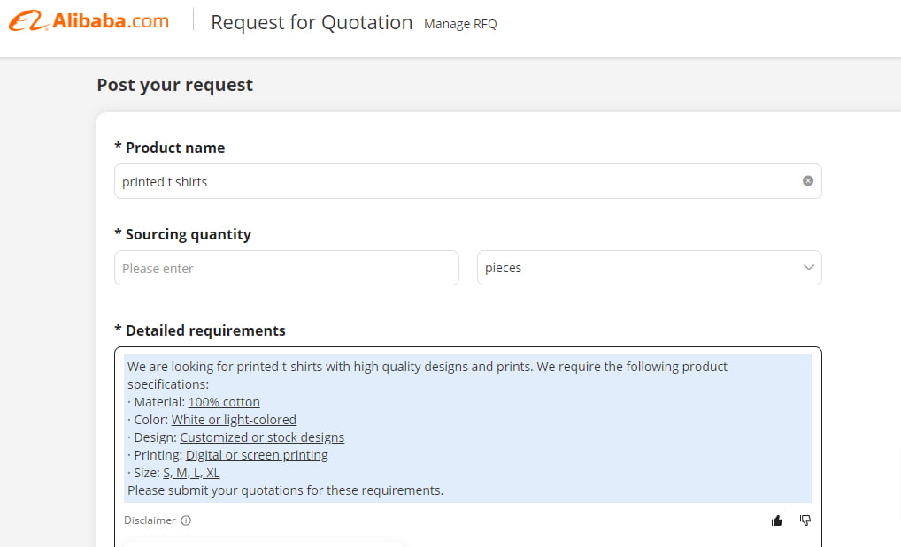Focus the Product name input field
This screenshot has width=901, height=547.
(x=456, y=181)
